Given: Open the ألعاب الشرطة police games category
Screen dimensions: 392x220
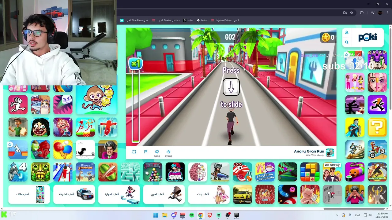Looking at the screenshot, I should (x=74, y=194).
